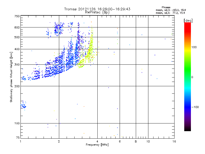205x154 pixels.
Task: Click the x-axis "6" tick label
Action: click(120, 141)
